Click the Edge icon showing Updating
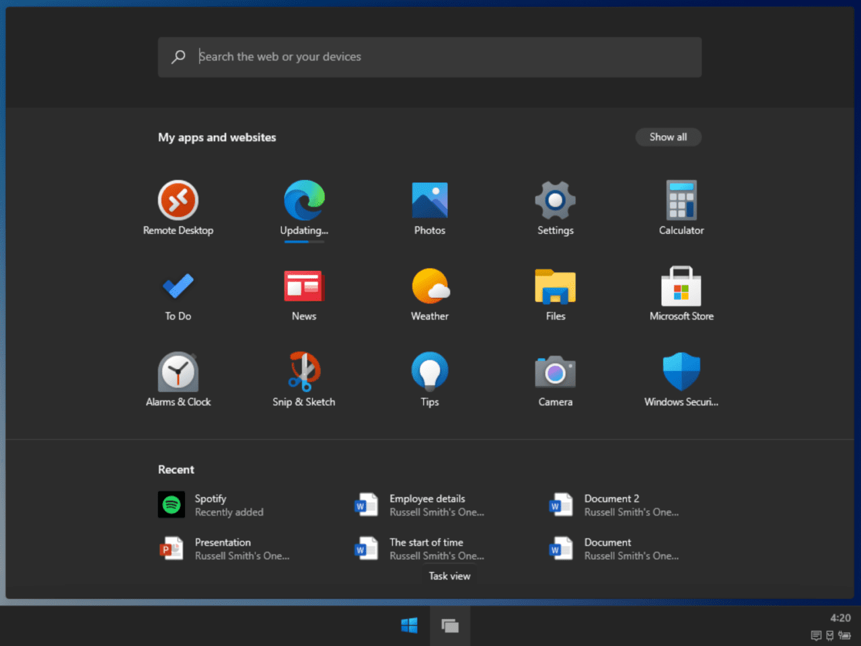Image resolution: width=861 pixels, height=646 pixels. (304, 200)
